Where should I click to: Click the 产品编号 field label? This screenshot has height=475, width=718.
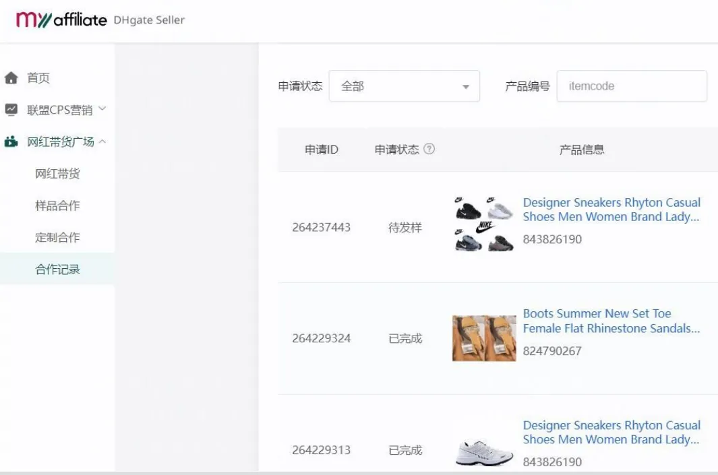point(527,86)
